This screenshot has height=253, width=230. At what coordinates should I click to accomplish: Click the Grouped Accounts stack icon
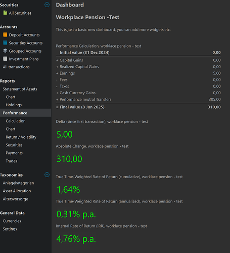click(5, 51)
